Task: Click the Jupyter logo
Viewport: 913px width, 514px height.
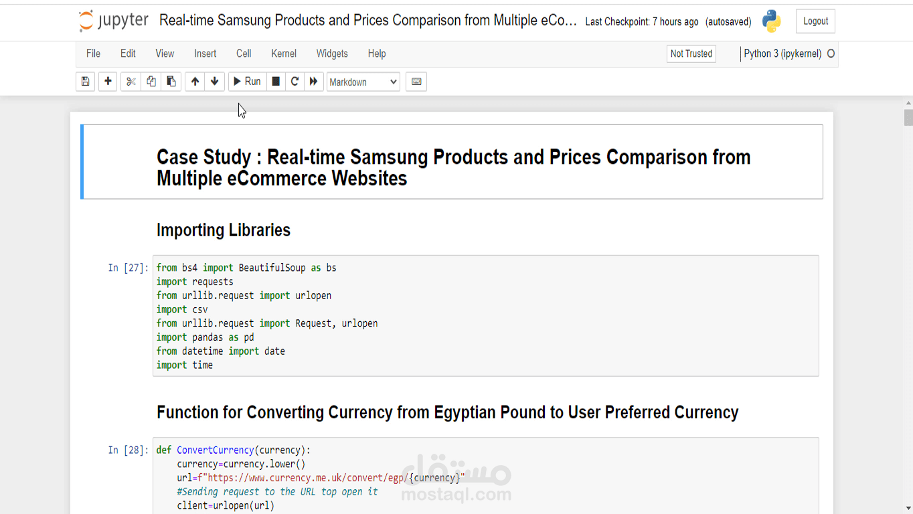Action: point(114,21)
